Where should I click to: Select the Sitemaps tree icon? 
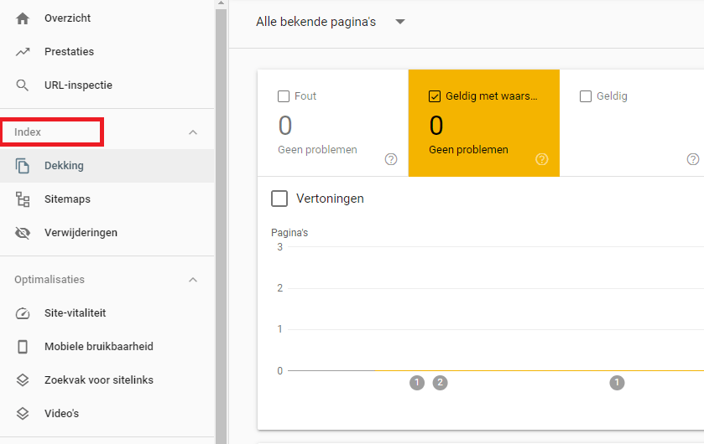23,199
